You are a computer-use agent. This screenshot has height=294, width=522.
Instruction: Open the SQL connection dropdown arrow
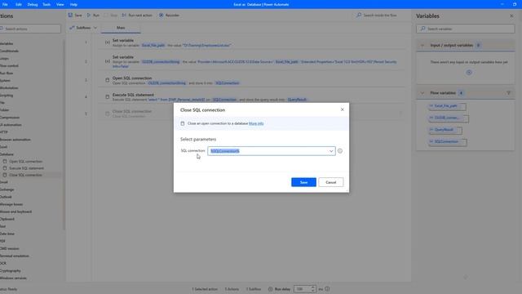coord(331,151)
